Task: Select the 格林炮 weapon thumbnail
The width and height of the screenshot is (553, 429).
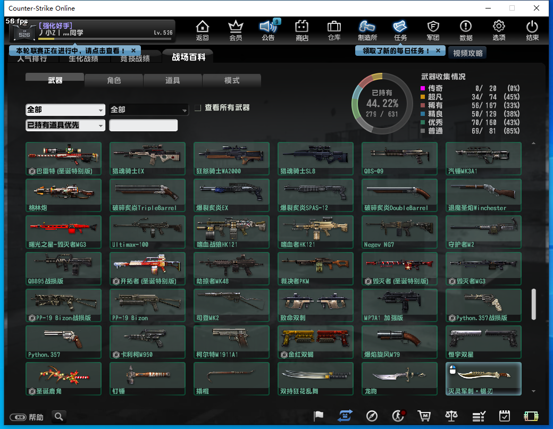Action: [63, 195]
